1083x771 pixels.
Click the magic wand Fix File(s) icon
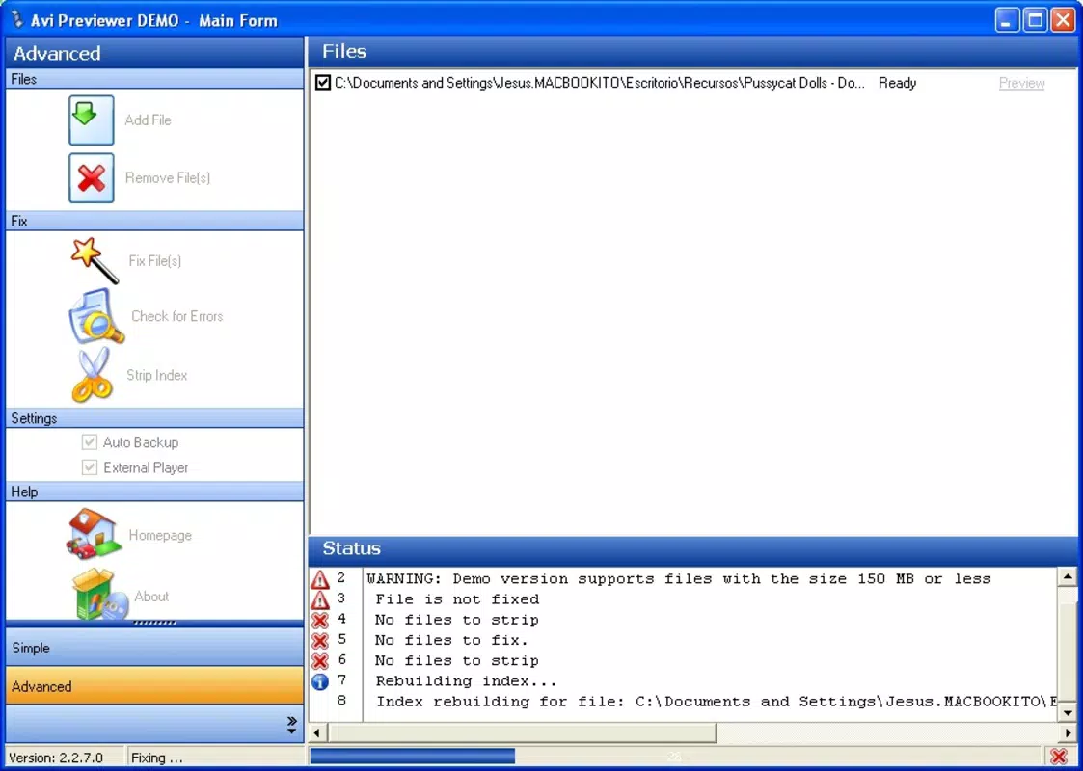point(95,260)
